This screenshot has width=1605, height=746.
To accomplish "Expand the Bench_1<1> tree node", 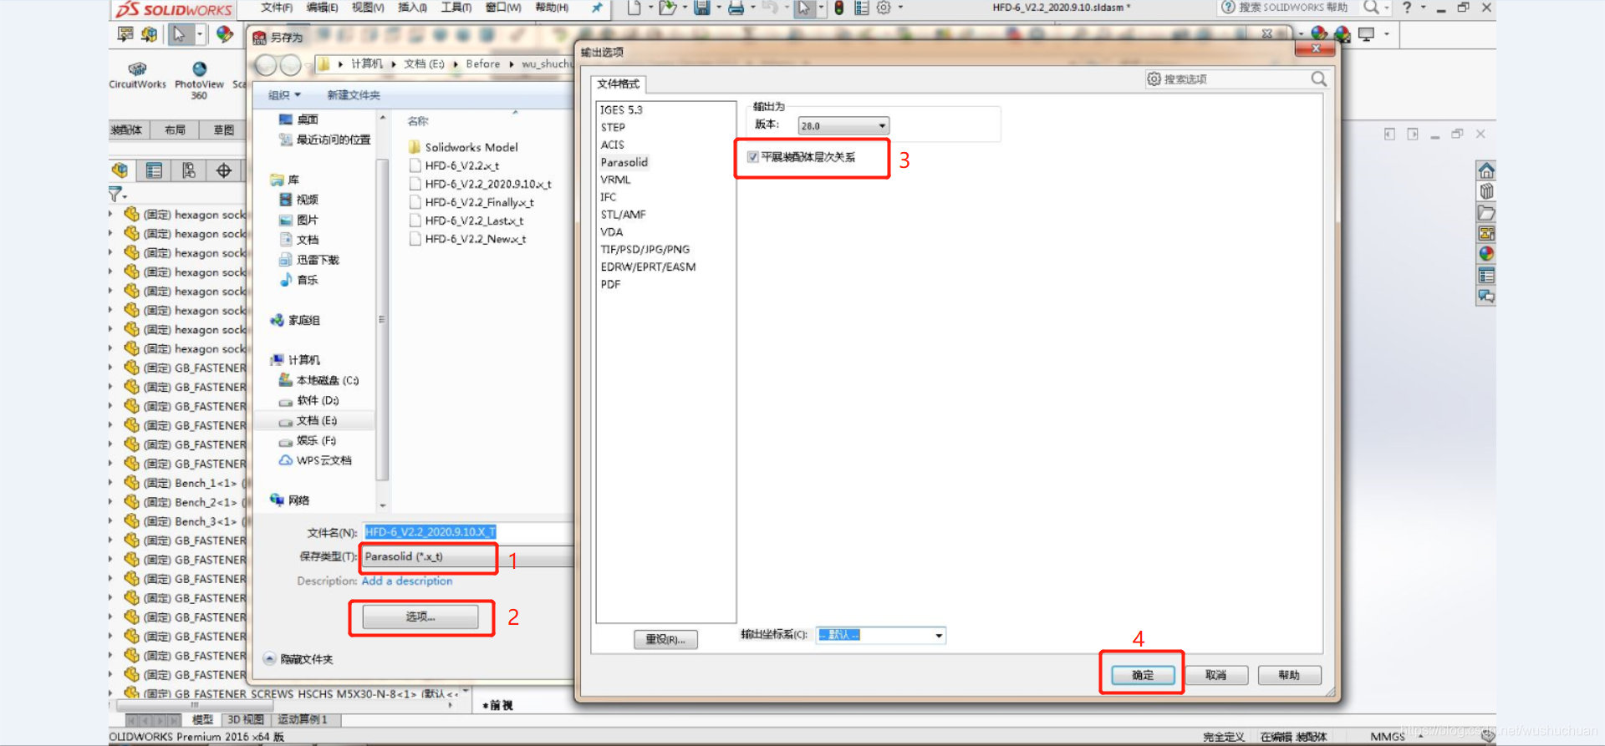I will click(111, 483).
